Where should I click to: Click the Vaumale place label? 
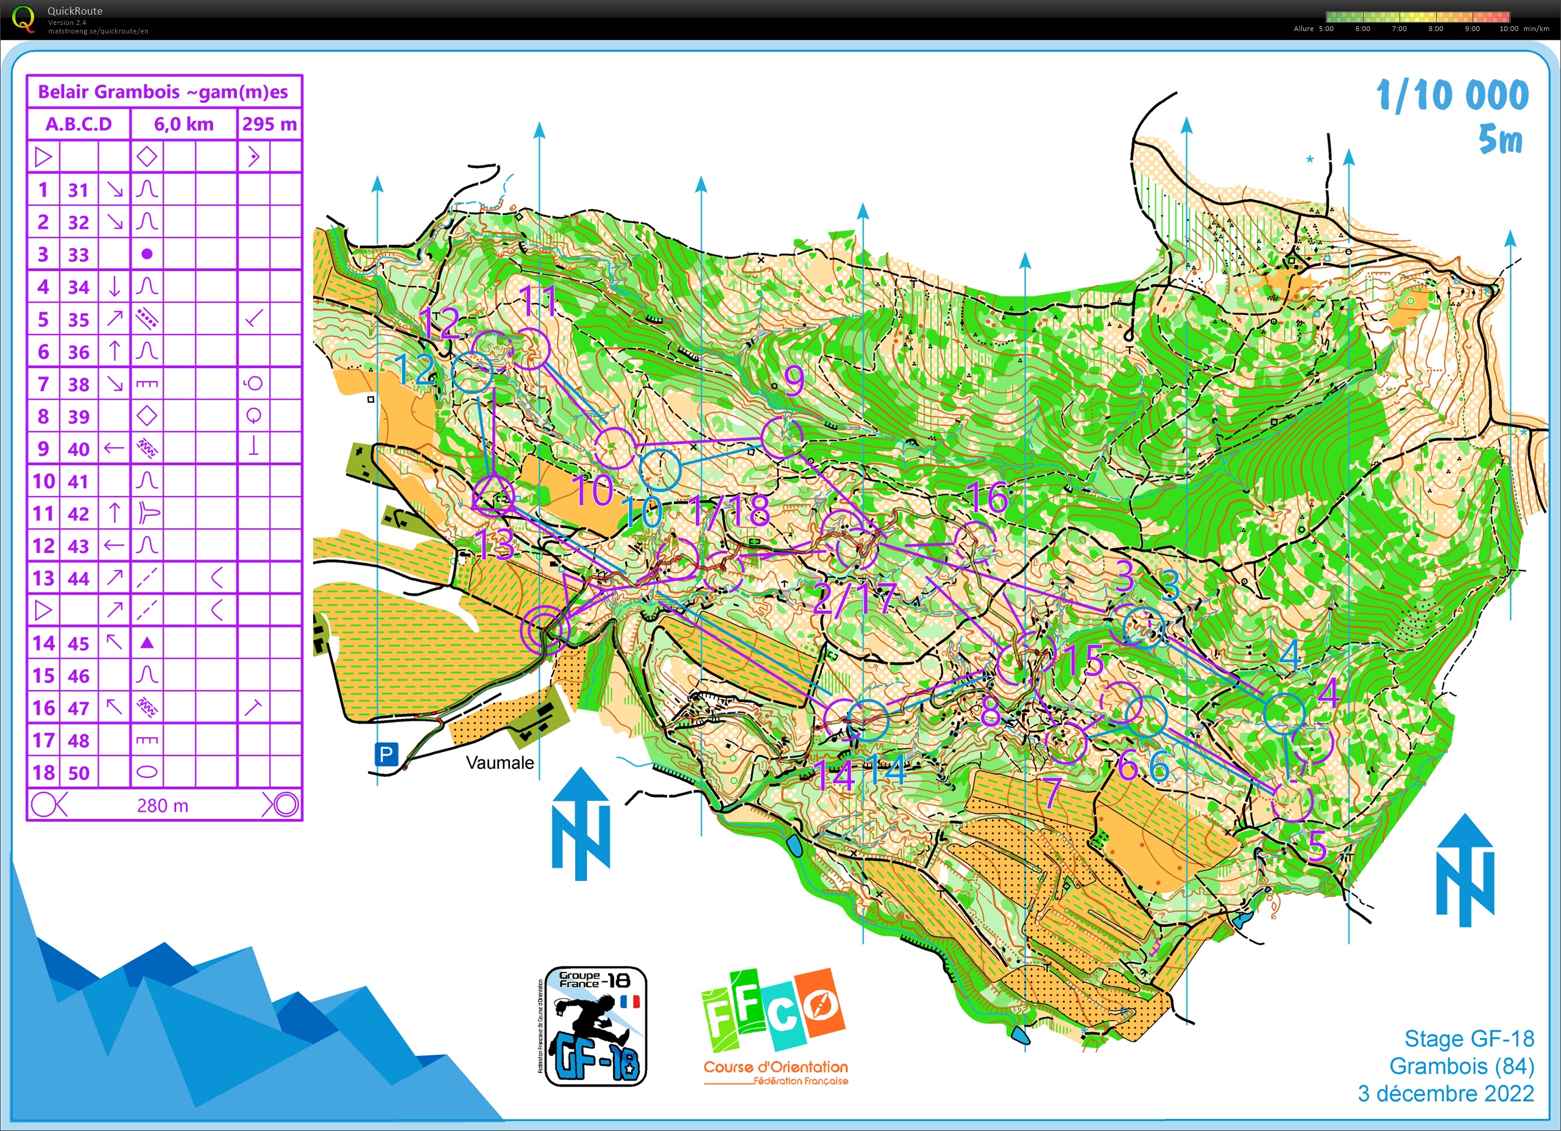pyautogui.click(x=500, y=763)
